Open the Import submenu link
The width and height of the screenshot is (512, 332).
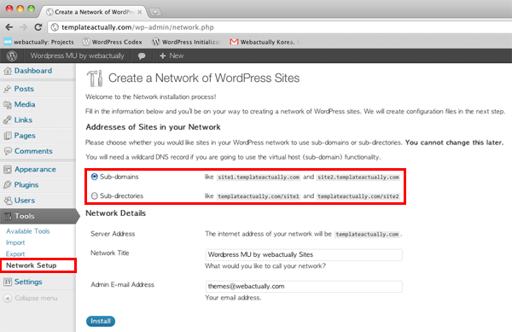tap(15, 242)
